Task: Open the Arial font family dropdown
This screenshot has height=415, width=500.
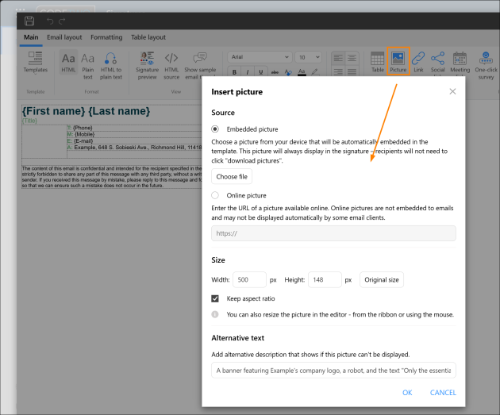Action: click(260, 57)
